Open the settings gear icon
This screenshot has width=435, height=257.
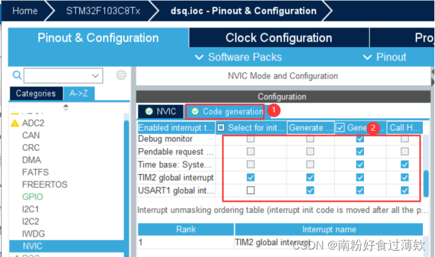121,75
